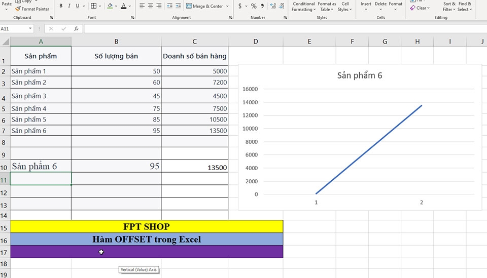Expand Underline style dropdown arrow
This screenshot has height=278, width=487.
pos(84,6)
